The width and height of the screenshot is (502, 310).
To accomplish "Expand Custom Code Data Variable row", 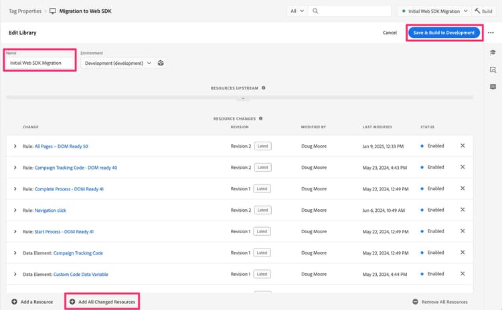I will 15,274.
